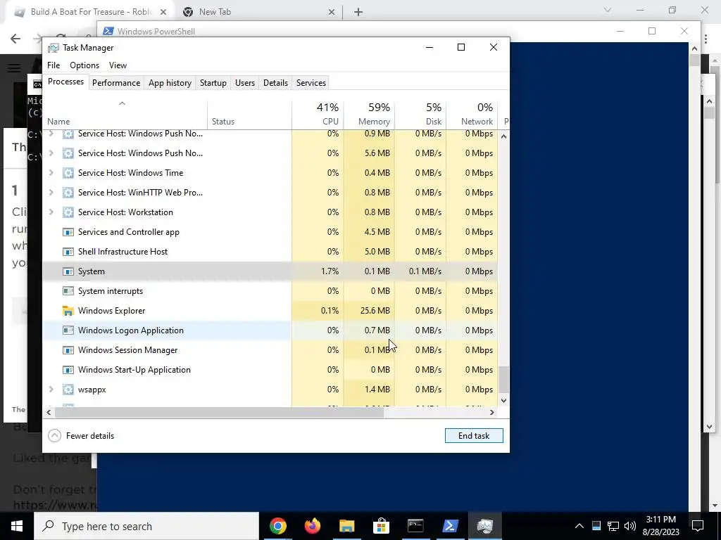This screenshot has height=540, width=721.
Task: Open a new Chrome tab with plus button
Action: (x=358, y=12)
